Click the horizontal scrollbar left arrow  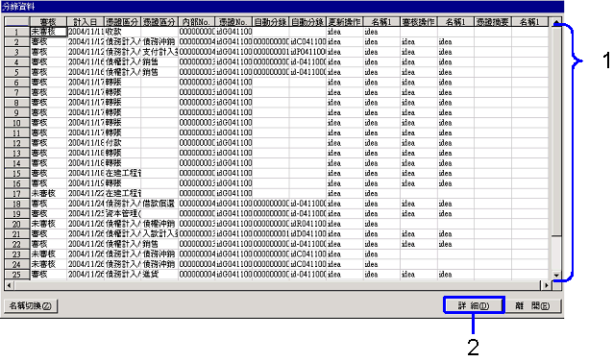[10, 285]
